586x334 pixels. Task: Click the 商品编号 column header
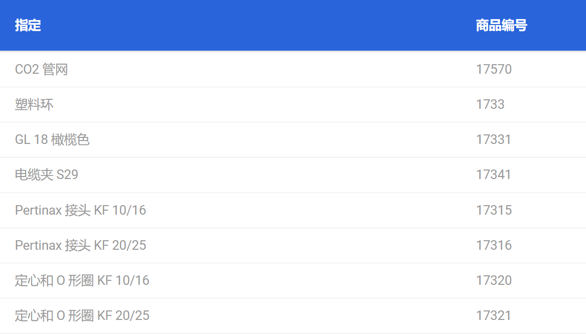point(501,26)
